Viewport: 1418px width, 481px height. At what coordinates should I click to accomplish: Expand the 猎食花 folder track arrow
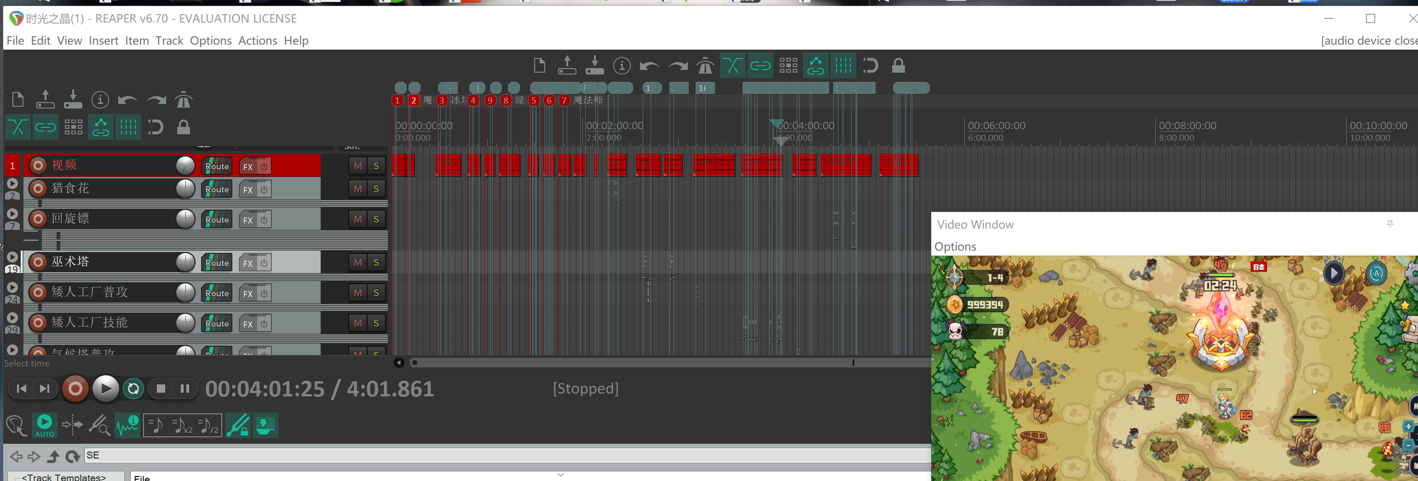[x=12, y=184]
